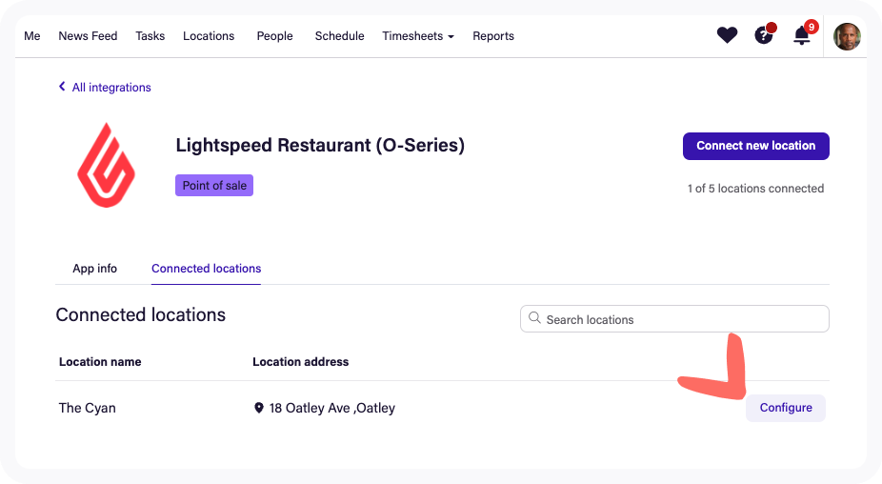Open the Me menu item
This screenshot has width=882, height=484.
coord(32,36)
